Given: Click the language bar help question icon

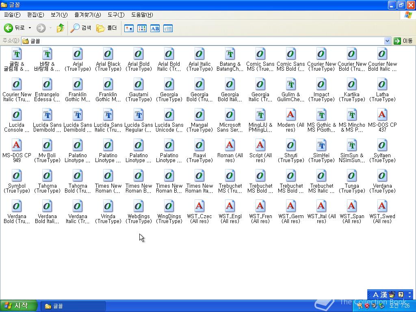Looking at the screenshot, I should [401, 295].
